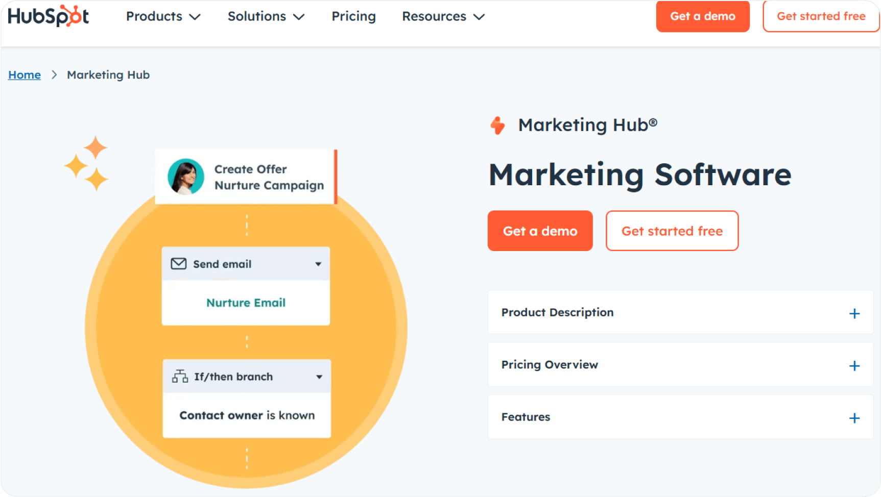
Task: Click Get a demo below Marketing Software
Action: pyautogui.click(x=540, y=231)
